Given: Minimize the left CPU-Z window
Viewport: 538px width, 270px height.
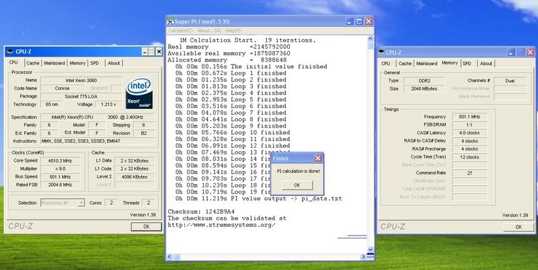Looking at the screenshot, I should tap(145, 52).
